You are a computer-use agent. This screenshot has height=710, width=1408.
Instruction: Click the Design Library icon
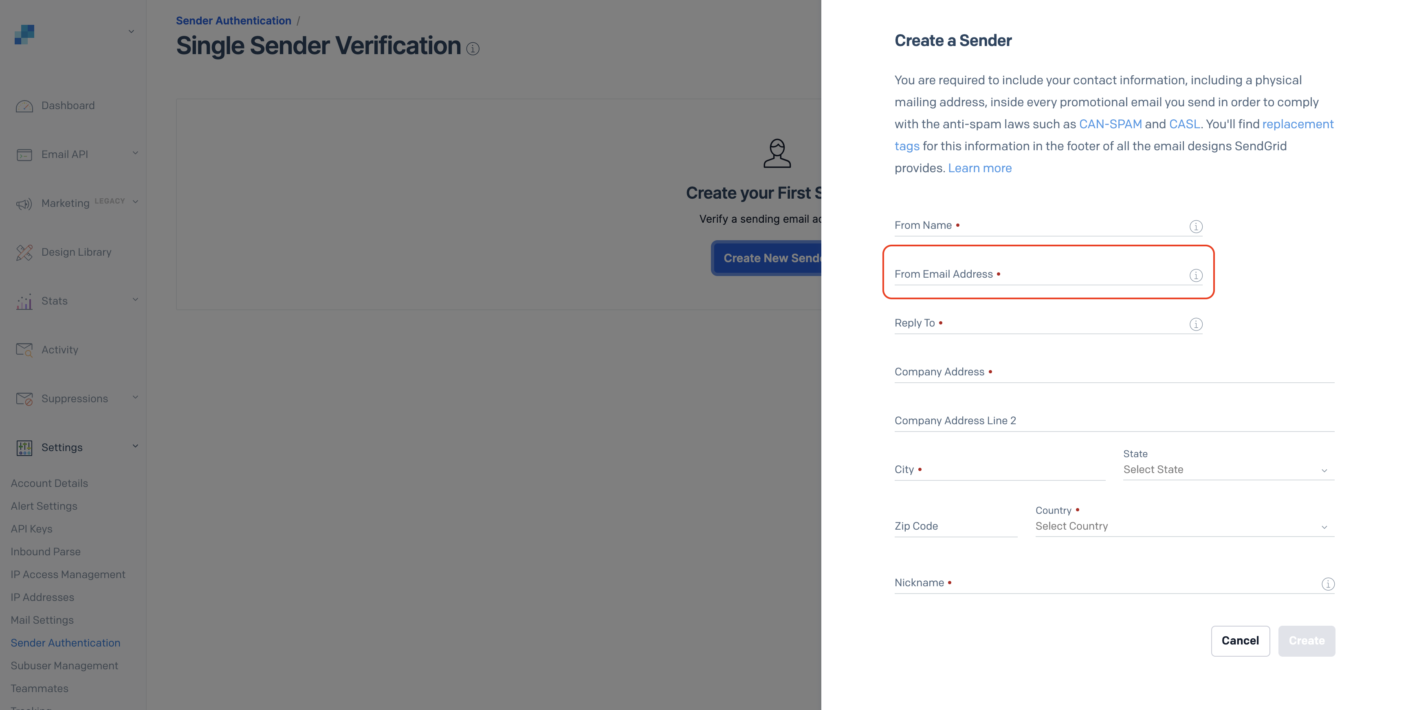tap(24, 252)
